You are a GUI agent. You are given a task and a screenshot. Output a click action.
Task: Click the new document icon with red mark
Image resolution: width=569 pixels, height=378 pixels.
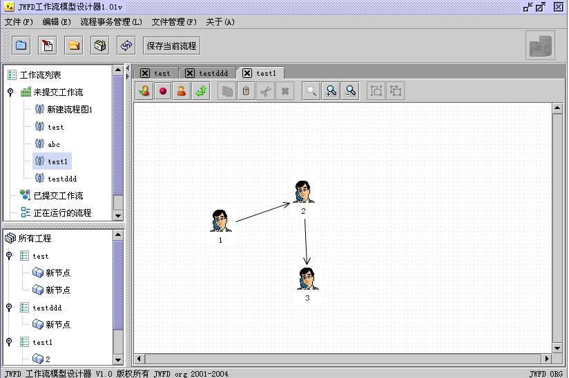(47, 46)
